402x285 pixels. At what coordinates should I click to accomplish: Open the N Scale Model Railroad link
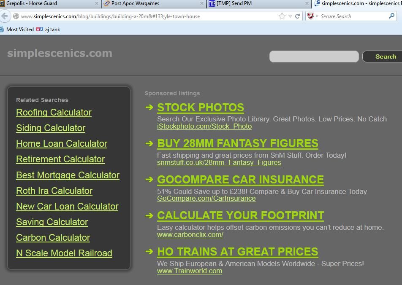tap(64, 253)
